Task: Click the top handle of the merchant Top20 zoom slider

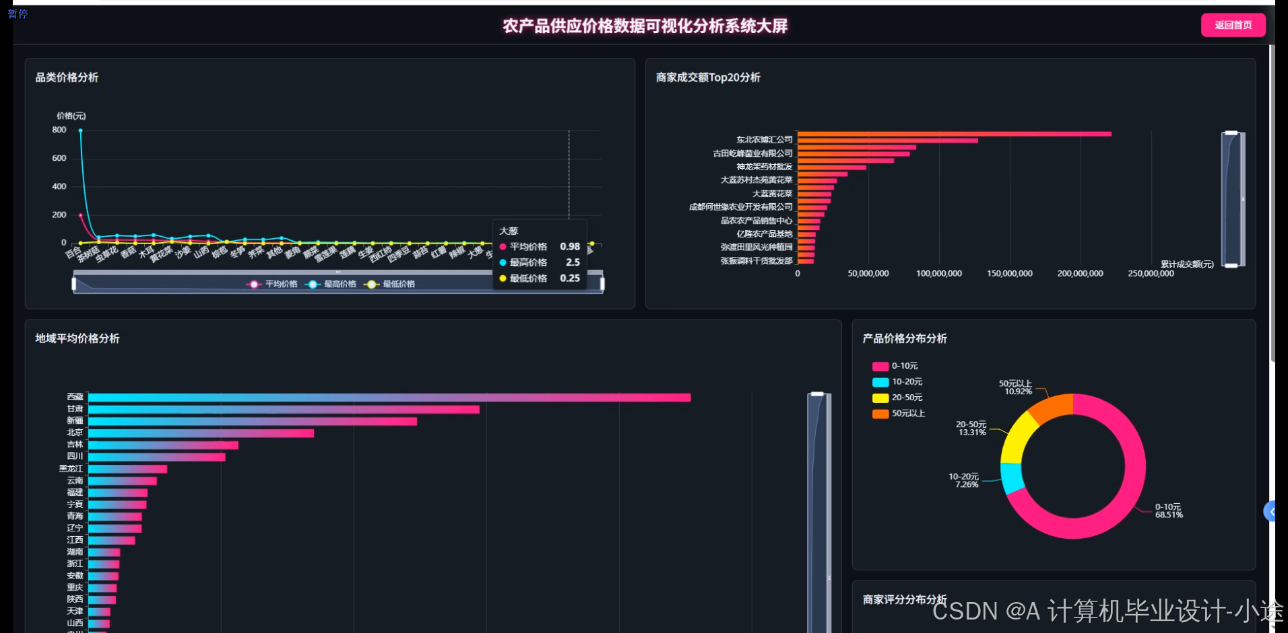Action: click(1231, 133)
